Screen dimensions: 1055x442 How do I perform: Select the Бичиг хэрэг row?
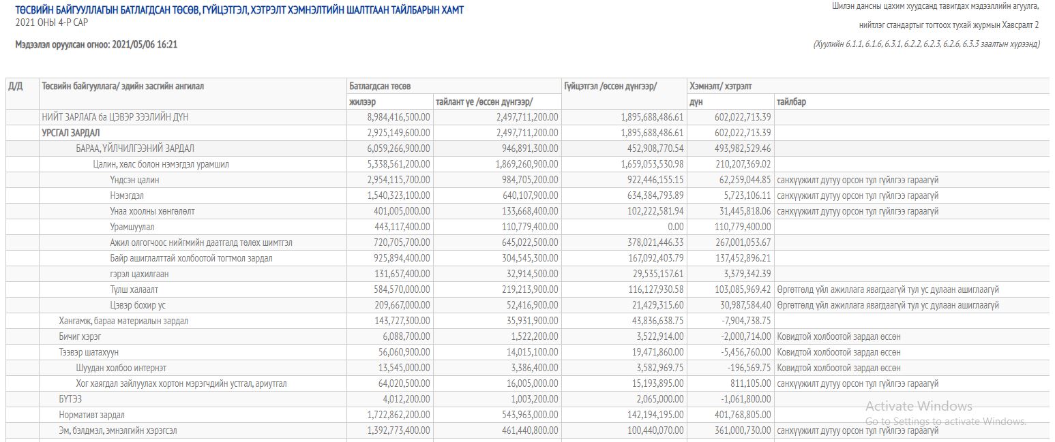pyautogui.click(x=527, y=336)
